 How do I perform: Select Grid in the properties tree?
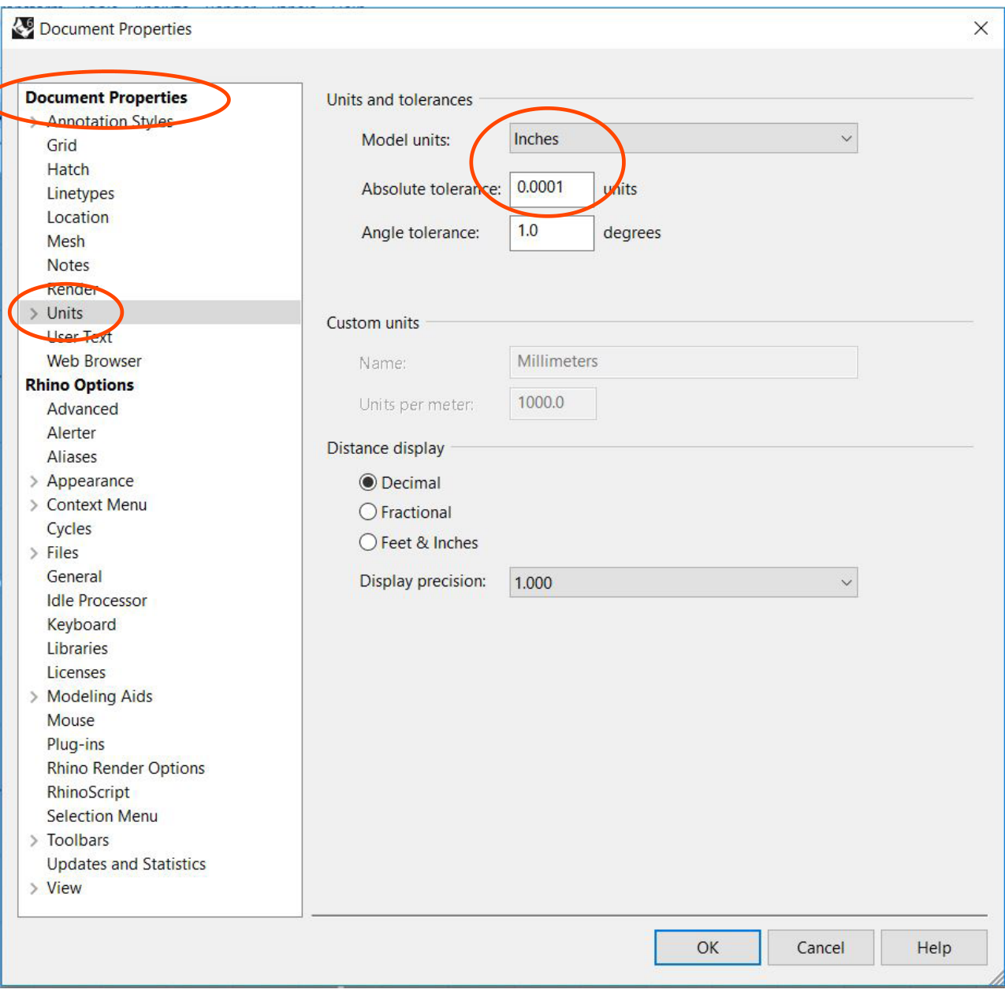coord(61,145)
